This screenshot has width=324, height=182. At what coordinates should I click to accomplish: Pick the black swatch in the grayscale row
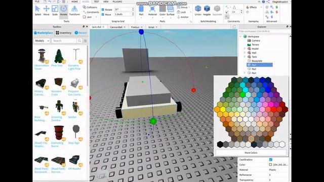(220, 144)
